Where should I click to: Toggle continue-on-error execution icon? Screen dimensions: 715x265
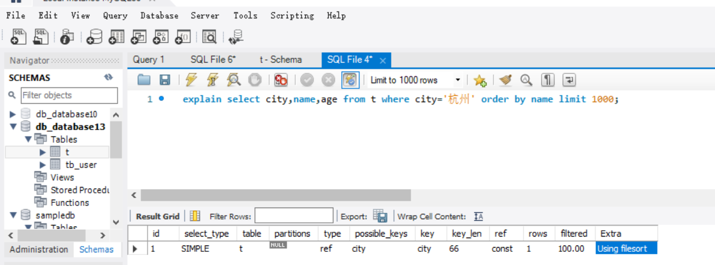[281, 80]
